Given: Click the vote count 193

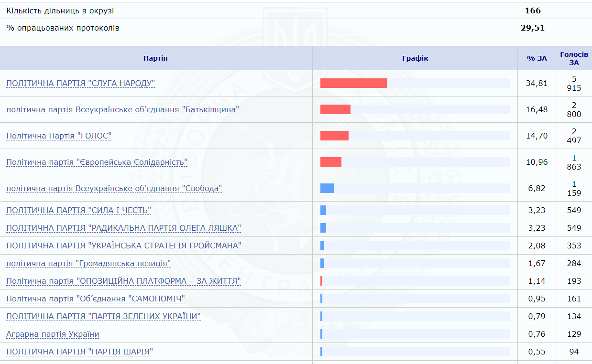Looking at the screenshot, I should 574,281.
